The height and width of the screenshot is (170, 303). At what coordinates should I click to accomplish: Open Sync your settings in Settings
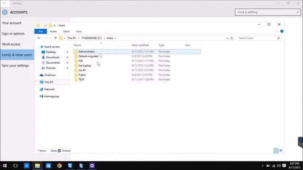[x=15, y=66]
